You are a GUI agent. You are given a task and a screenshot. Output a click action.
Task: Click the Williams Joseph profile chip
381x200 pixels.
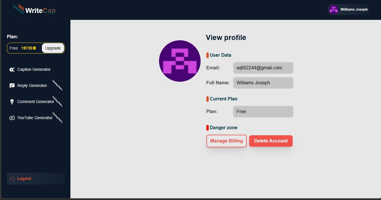[x=349, y=9]
